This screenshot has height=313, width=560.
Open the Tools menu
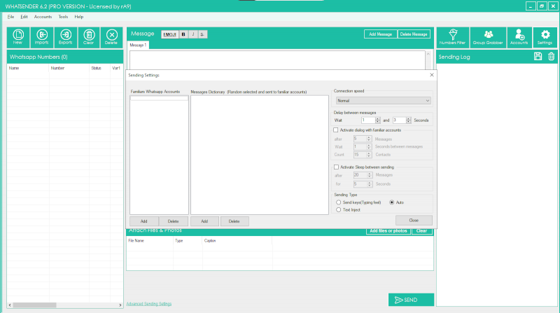coord(63,16)
